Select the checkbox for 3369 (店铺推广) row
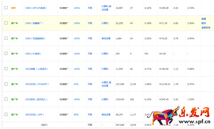The height and width of the screenshot is (129, 214). tap(6, 23)
